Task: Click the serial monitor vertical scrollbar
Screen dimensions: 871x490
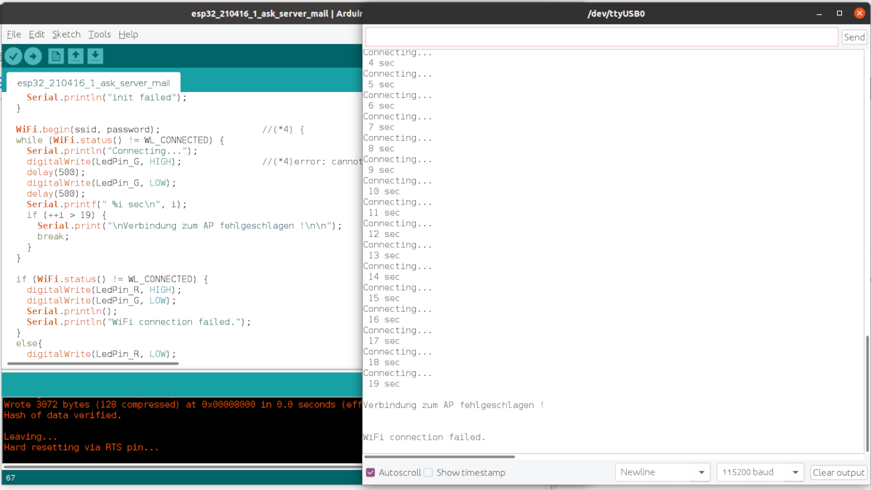Action: click(867, 393)
